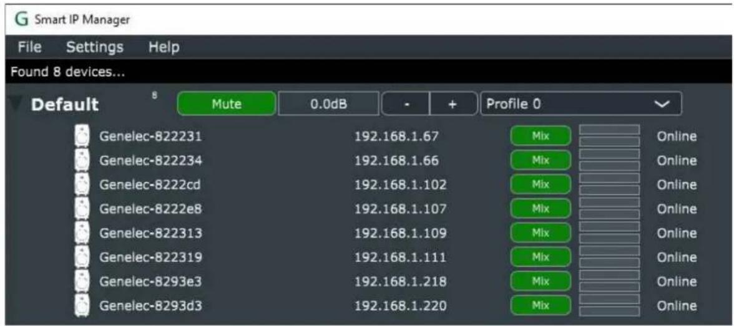Click IP address 192.168.1.107
Viewport: 734px width, 326px height.
coord(400,209)
